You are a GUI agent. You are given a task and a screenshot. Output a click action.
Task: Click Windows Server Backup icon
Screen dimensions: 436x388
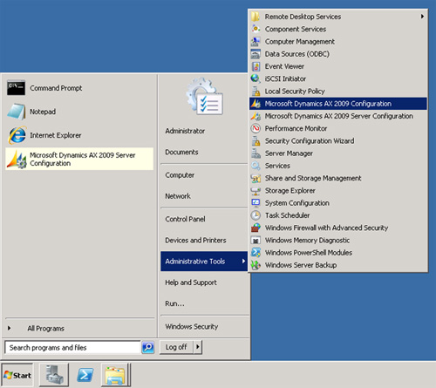point(255,265)
